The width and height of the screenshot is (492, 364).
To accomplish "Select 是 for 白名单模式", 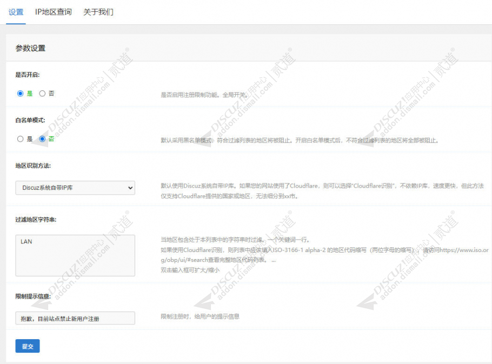I will tap(21, 139).
